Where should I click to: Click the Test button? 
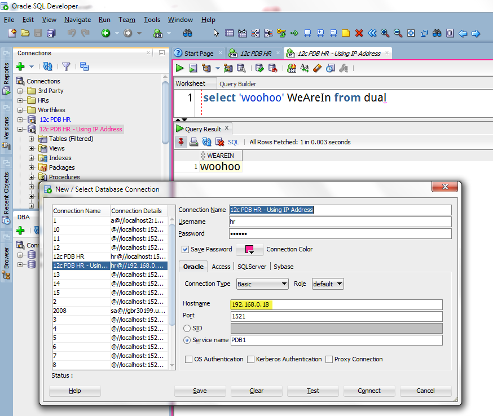pos(313,391)
